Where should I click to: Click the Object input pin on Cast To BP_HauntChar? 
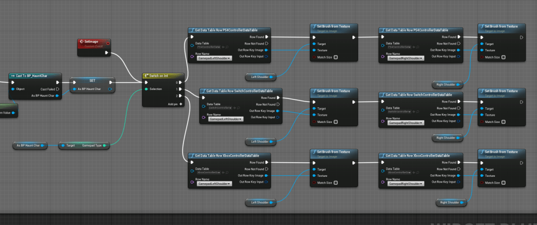pyautogui.click(x=12, y=89)
